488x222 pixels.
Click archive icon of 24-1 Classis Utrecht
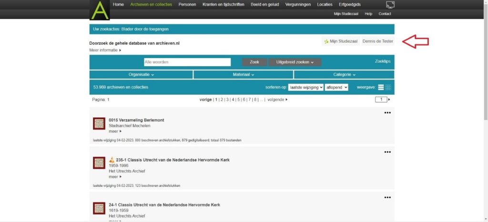coord(99,208)
